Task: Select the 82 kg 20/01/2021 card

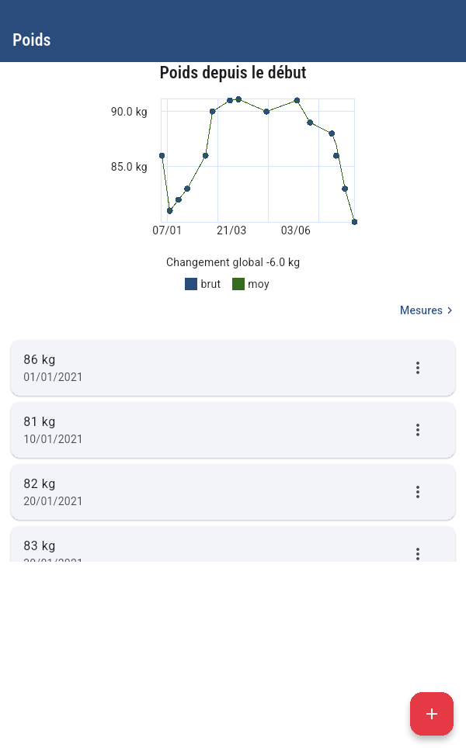Action: [x=233, y=492]
